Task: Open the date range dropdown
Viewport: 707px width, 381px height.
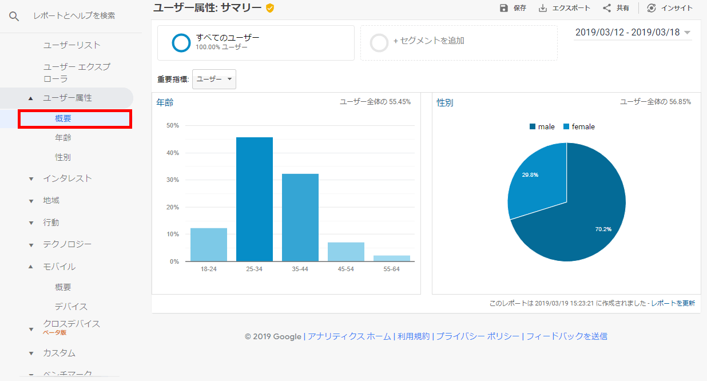Action: point(687,33)
